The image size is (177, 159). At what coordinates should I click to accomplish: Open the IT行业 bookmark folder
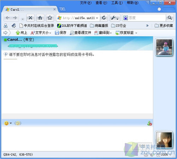pyautogui.click(x=119, y=25)
